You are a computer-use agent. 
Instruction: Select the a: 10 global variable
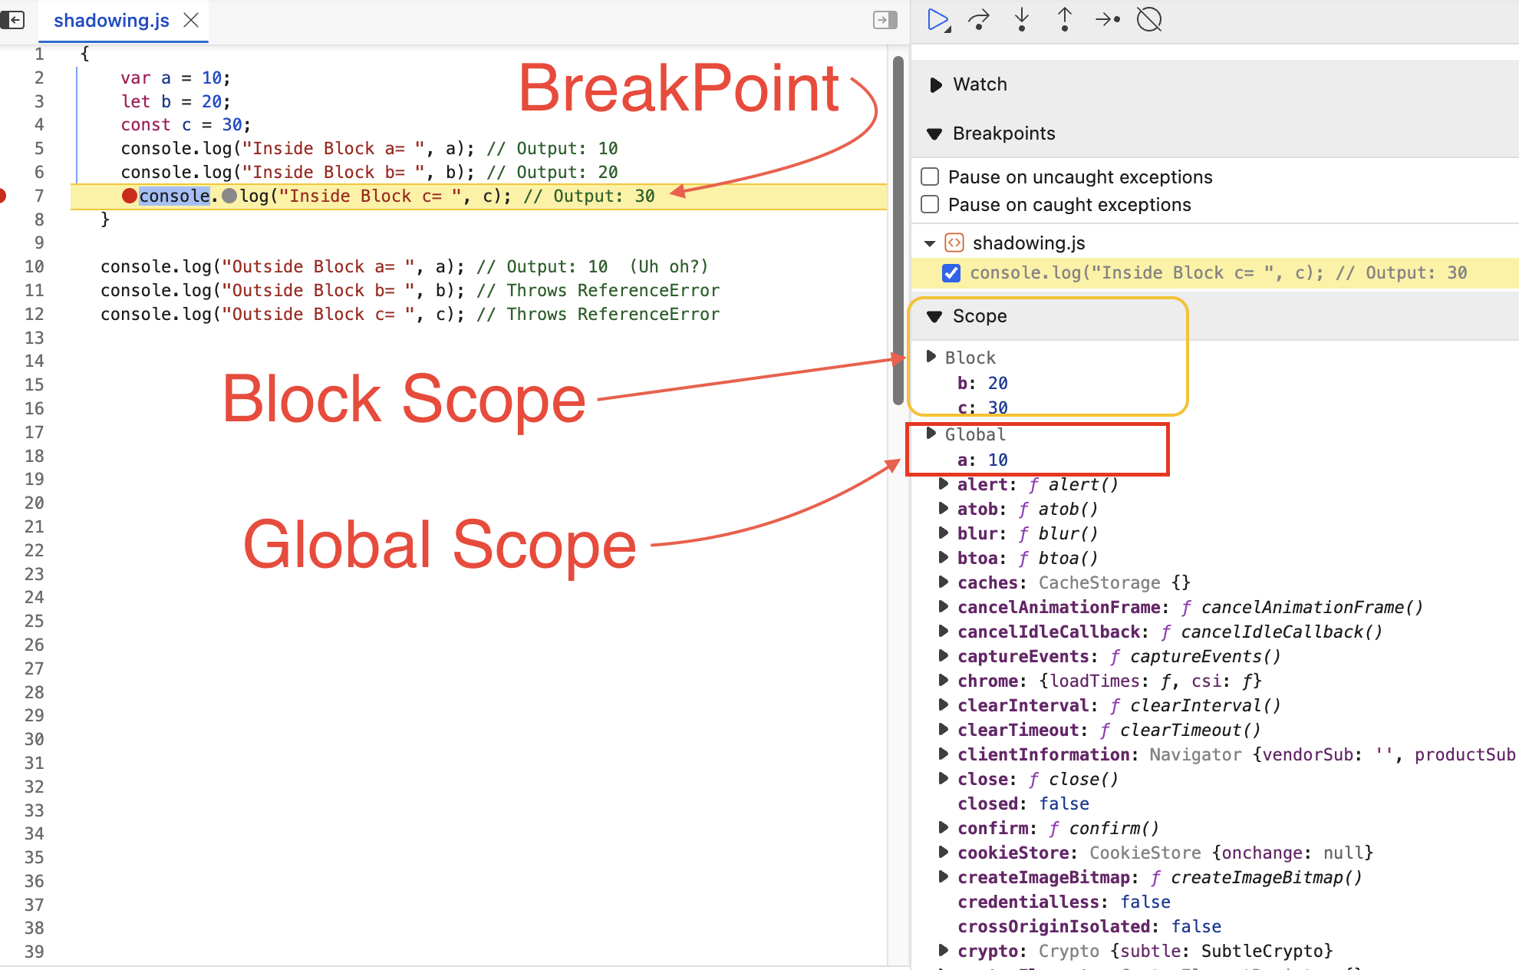tap(983, 460)
